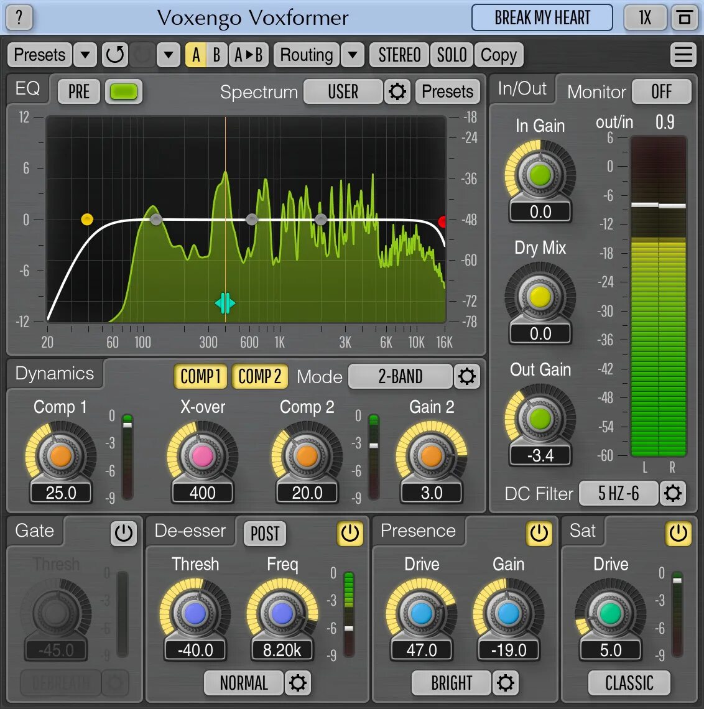The image size is (704, 709).
Task: Open the DC Filter 5 HZ-6 selector
Action: click(x=618, y=493)
